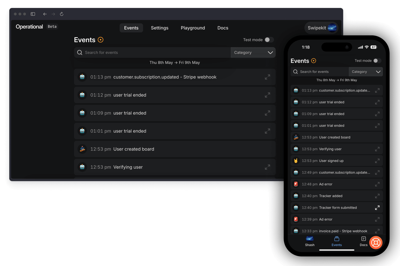
Task: Expand the 01:12 pm user trial ended event on desktop
Action: 267,95
